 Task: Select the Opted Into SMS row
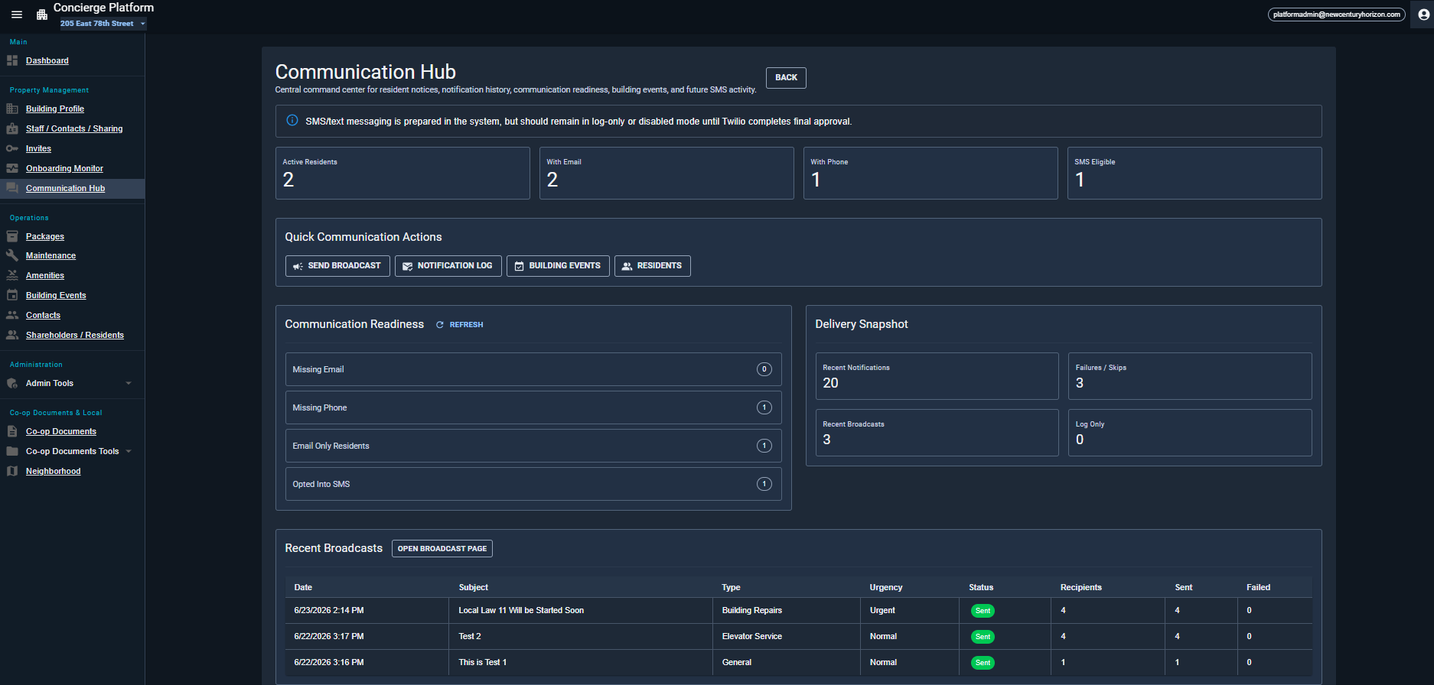[533, 484]
